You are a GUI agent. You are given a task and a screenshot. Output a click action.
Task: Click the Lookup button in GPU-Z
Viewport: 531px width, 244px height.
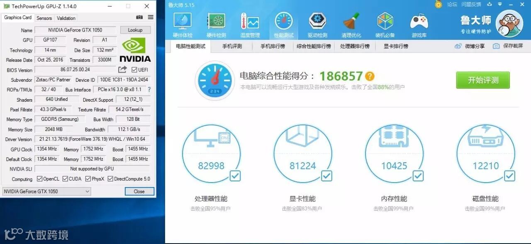tap(135, 30)
